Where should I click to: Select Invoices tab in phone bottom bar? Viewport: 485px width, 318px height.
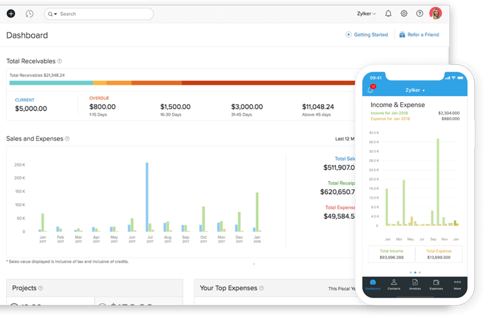(415, 285)
